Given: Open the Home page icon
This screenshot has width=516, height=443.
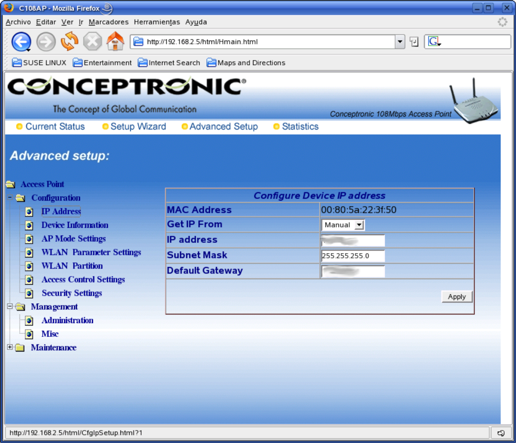Looking at the screenshot, I should tap(116, 41).
